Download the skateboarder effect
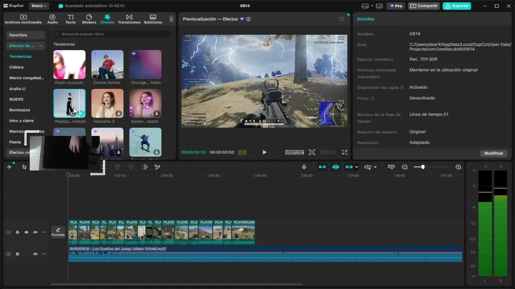Image resolution: width=515 pixels, height=289 pixels. click(x=157, y=152)
